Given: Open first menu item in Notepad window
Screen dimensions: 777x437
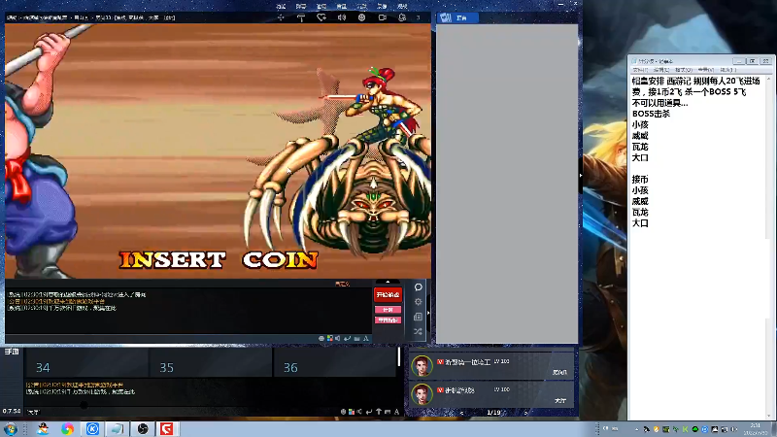Looking at the screenshot, I should 640,70.
